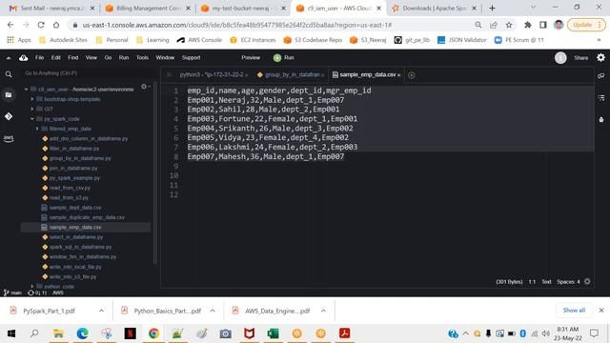Open the Tools menu
This screenshot has width=610, height=343.
(x=142, y=57)
